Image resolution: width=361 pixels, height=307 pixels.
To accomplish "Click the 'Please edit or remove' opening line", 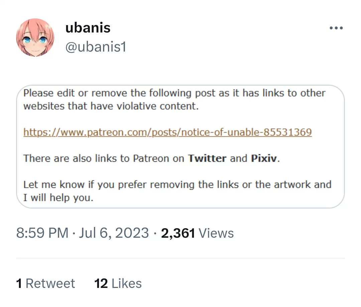I will click(x=174, y=93).
